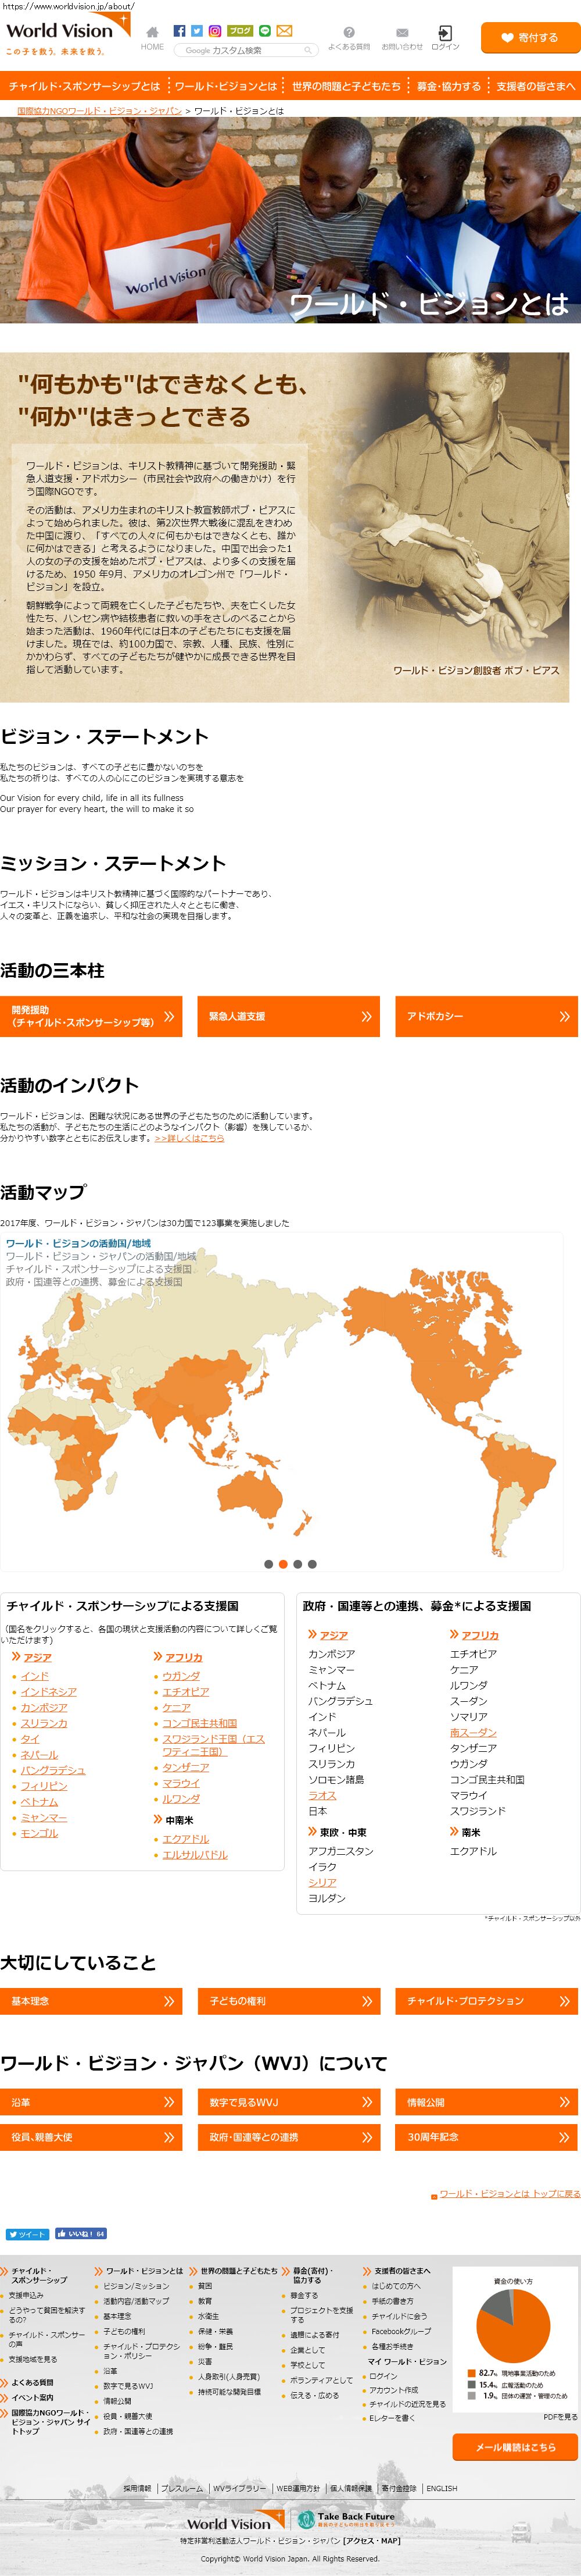Open the 緊急人道支援 button
The width and height of the screenshot is (581, 2576).
coord(289,1016)
